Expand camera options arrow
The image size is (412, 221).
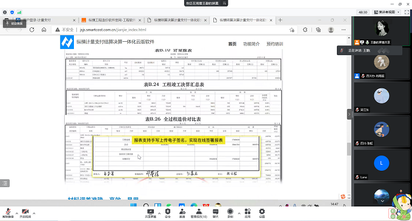pyautogui.click(x=34, y=213)
